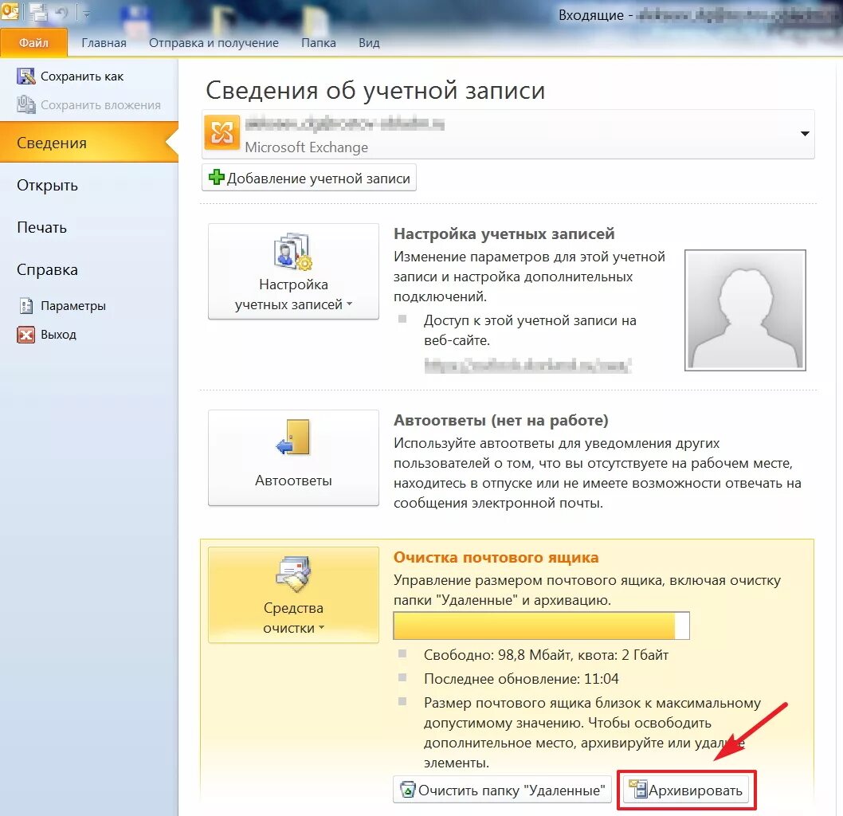
Task: Click the Архивировать button
Action: [x=686, y=790]
